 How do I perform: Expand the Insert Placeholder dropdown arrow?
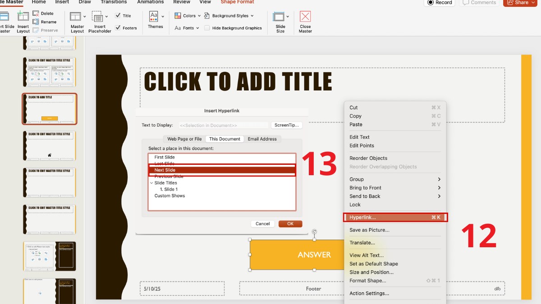[x=107, y=17]
